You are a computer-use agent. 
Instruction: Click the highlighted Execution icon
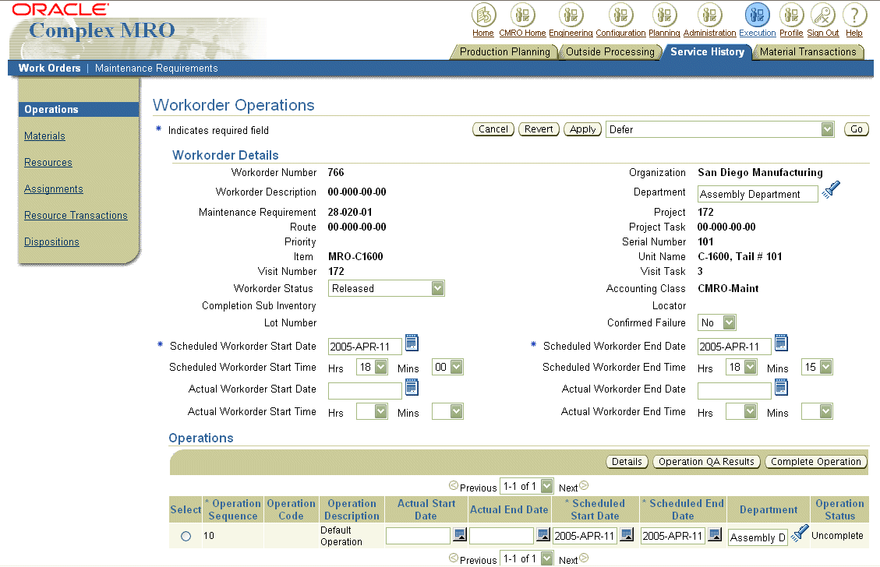[x=757, y=15]
